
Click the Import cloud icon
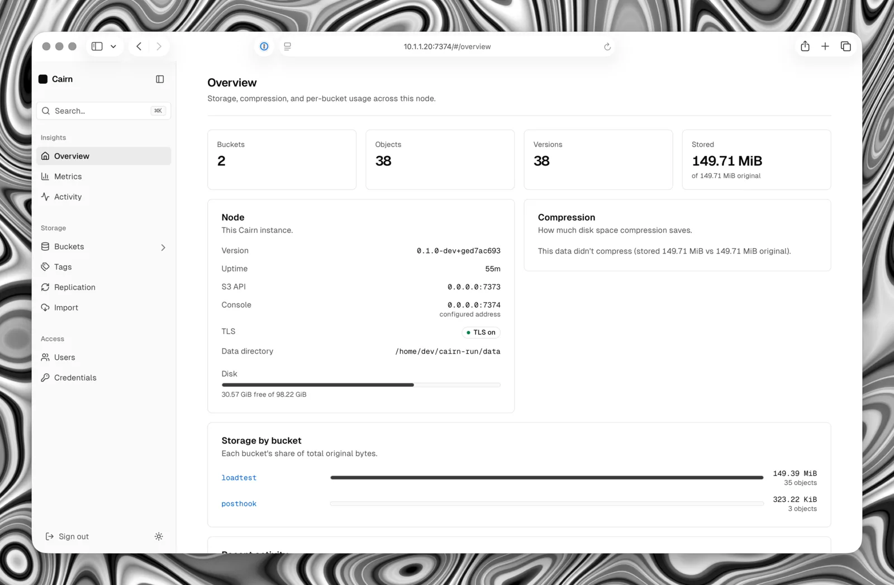45,308
